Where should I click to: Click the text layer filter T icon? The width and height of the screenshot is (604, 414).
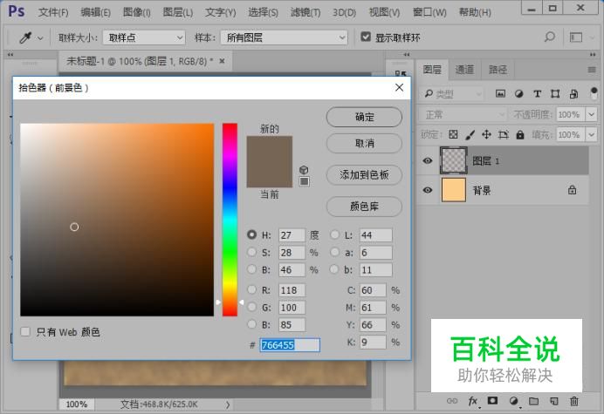[x=537, y=94]
